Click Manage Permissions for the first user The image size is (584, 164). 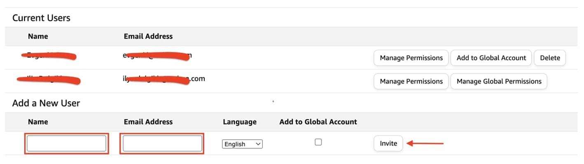[411, 58]
